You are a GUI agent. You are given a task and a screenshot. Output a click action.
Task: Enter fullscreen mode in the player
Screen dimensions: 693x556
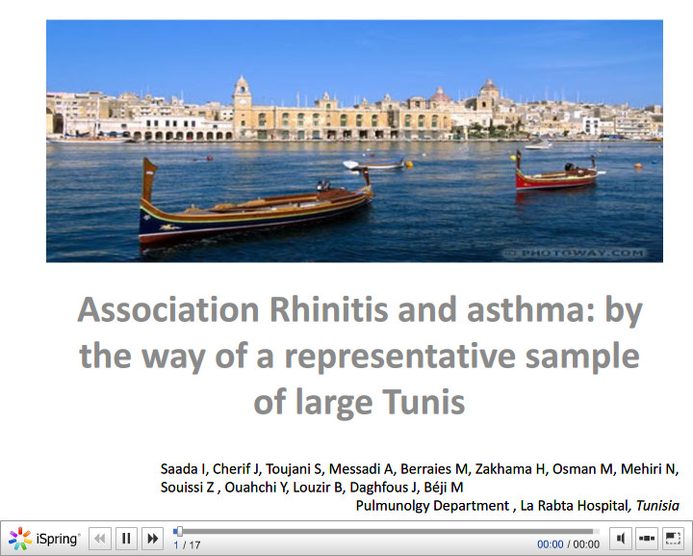pyautogui.click(x=674, y=539)
